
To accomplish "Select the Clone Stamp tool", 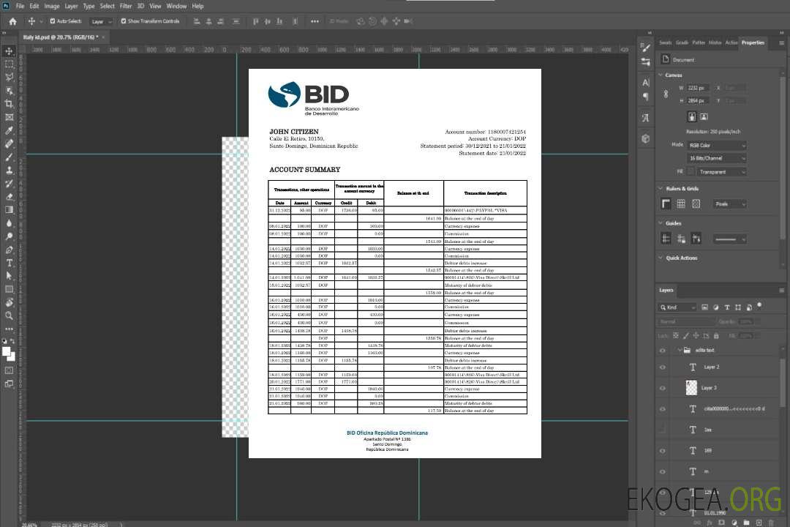I will (9, 170).
